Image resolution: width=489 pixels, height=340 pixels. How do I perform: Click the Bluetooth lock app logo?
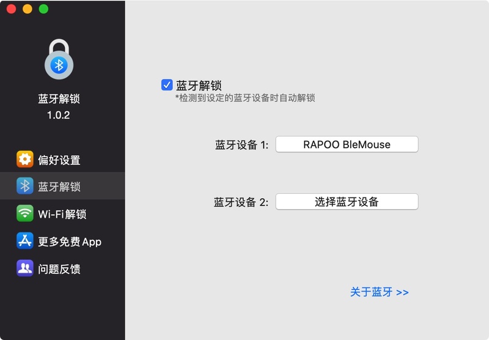59,59
